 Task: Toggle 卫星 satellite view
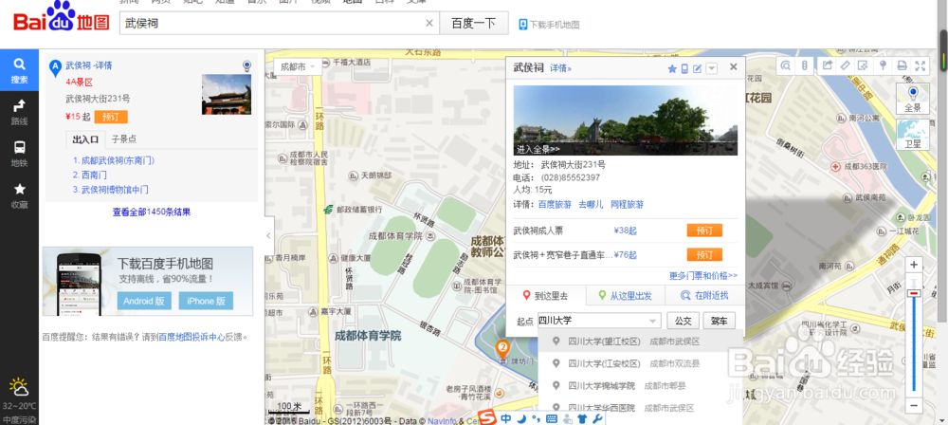coord(912,135)
